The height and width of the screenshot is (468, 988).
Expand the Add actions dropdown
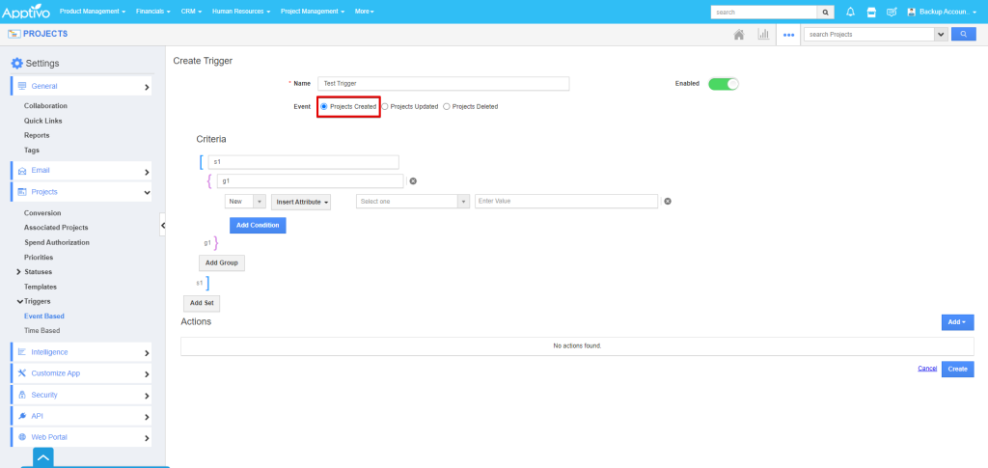point(957,322)
